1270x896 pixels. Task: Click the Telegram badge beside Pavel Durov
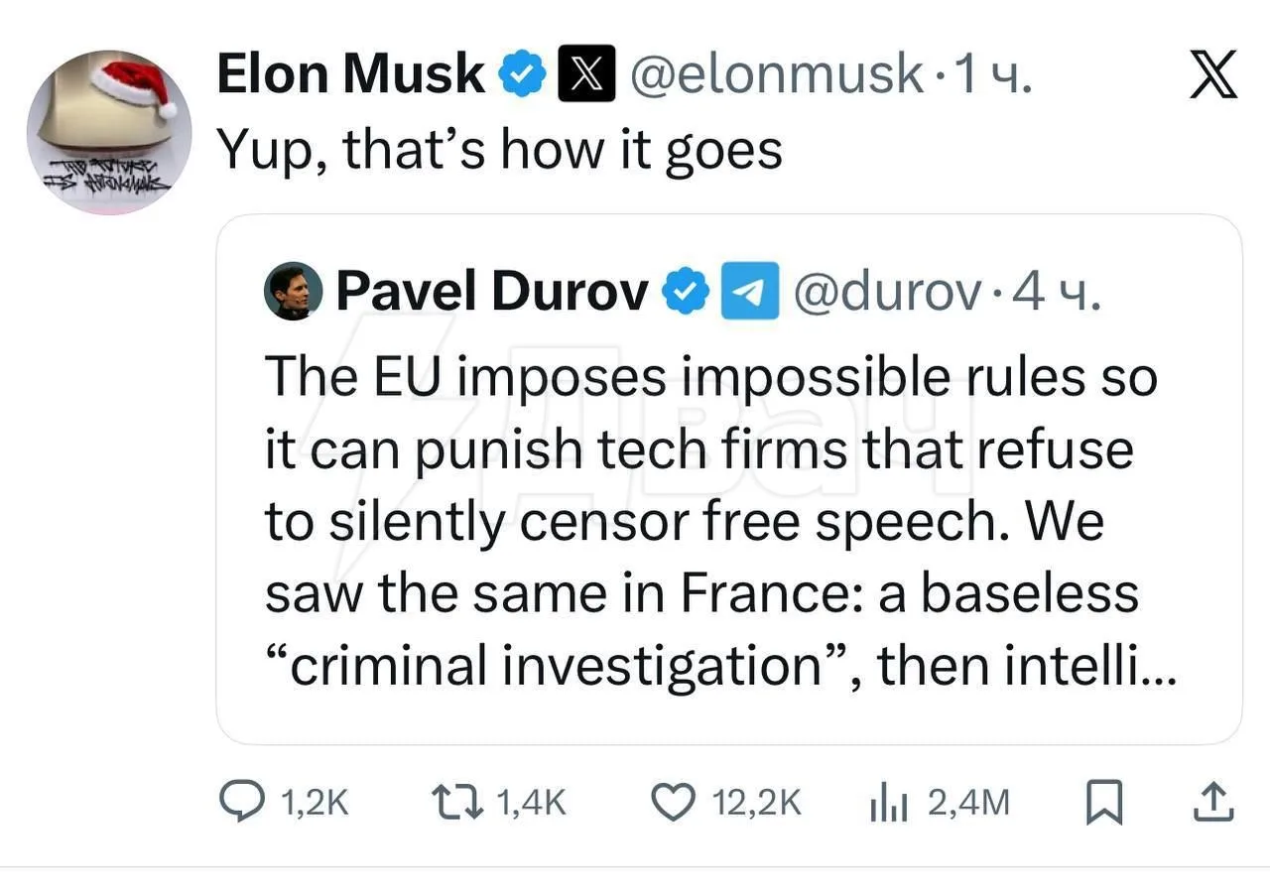coord(748,292)
